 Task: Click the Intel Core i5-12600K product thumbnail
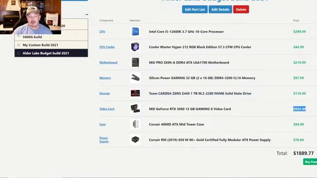[x=135, y=32]
